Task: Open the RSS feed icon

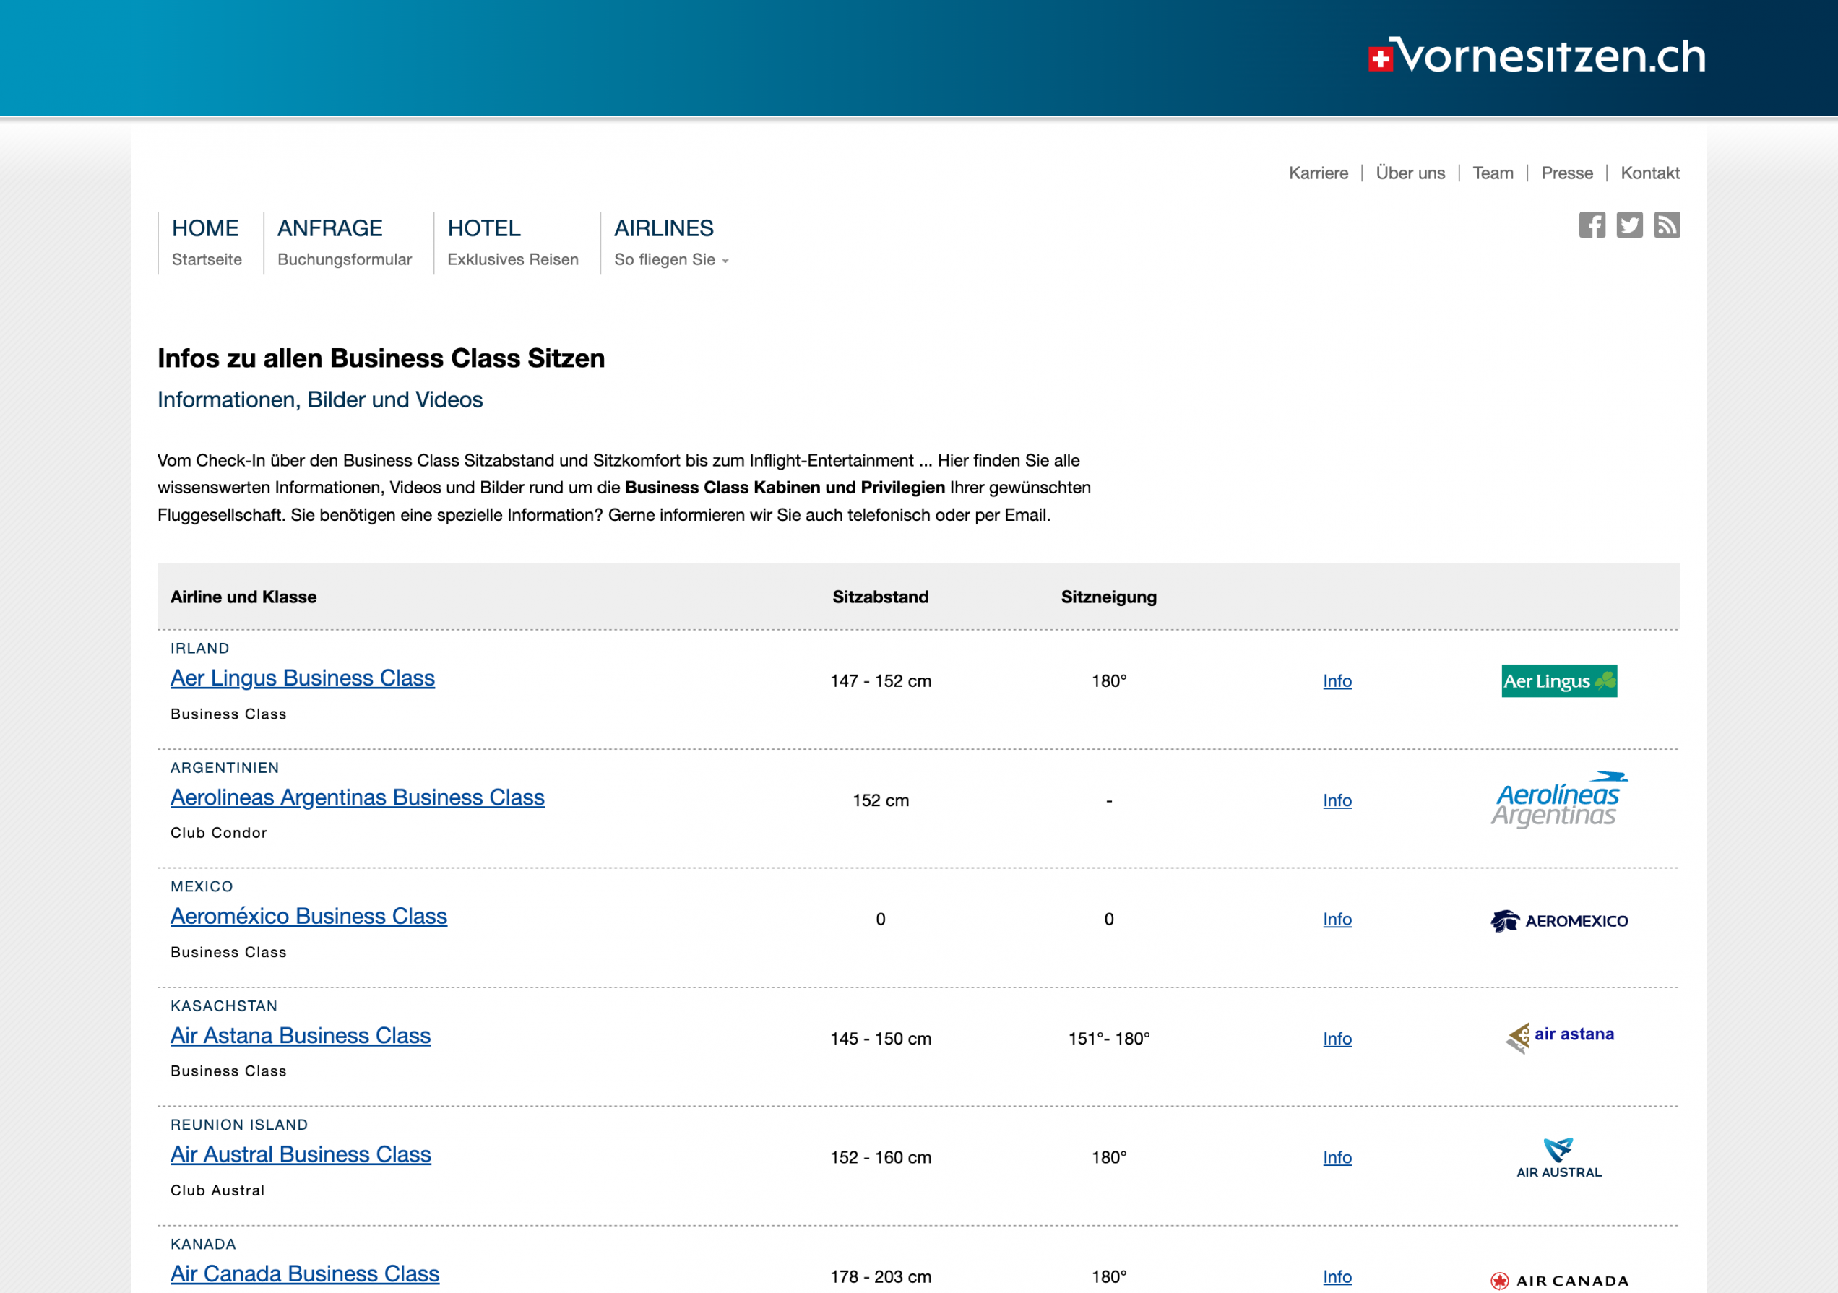Action: pyautogui.click(x=1667, y=225)
